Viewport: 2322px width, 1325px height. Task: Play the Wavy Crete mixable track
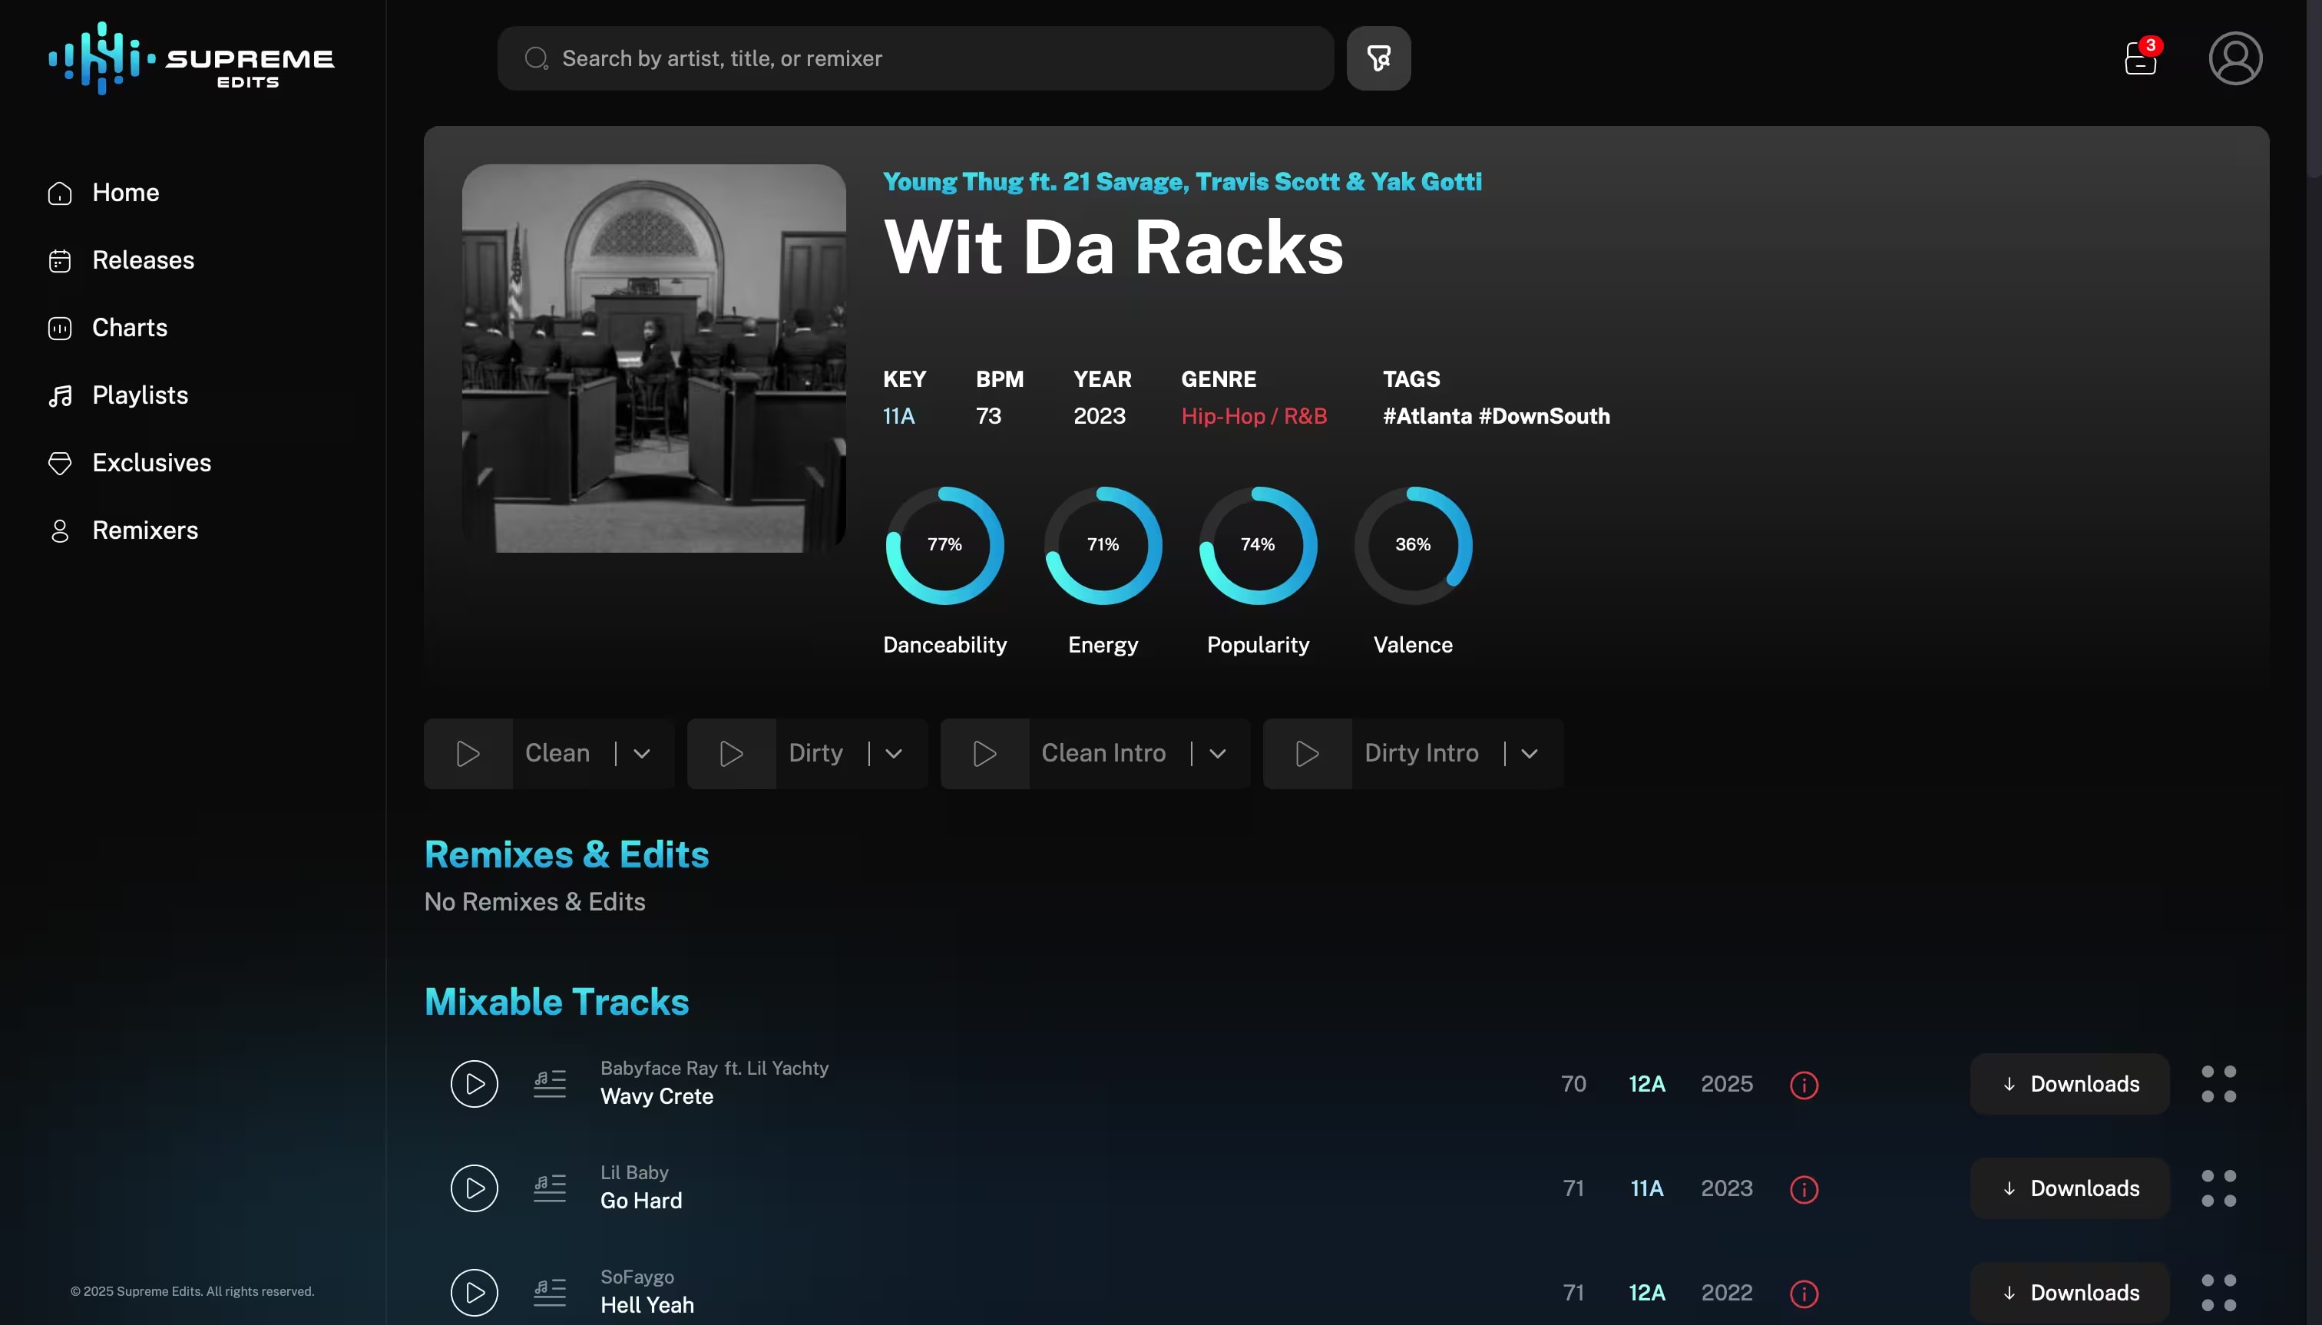coord(473,1083)
